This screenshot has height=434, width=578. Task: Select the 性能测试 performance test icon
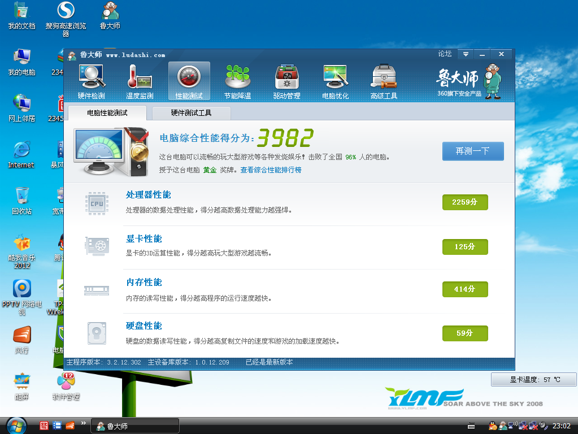(x=189, y=81)
